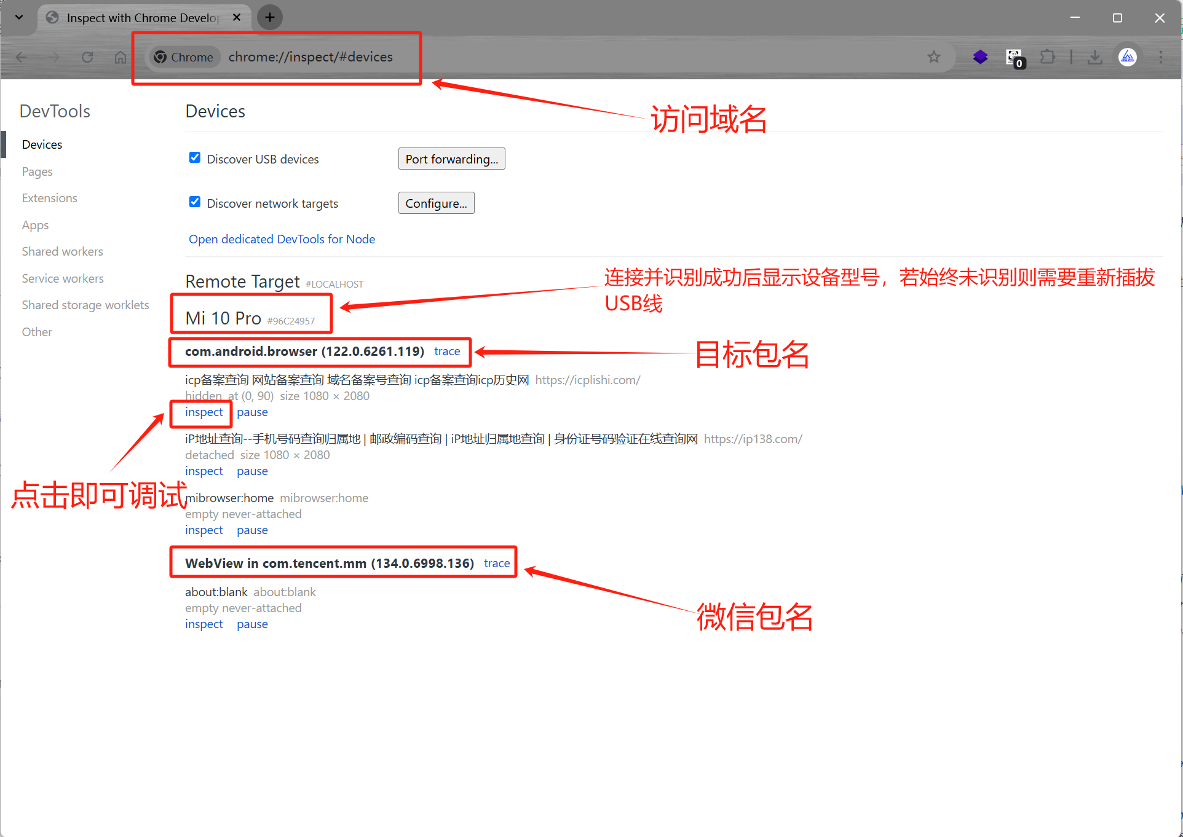1183x837 pixels.
Task: Open the purple diamond extension icon
Action: point(980,57)
